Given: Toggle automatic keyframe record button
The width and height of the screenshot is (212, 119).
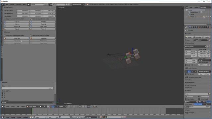Looking at the screenshot, I should (101, 117).
